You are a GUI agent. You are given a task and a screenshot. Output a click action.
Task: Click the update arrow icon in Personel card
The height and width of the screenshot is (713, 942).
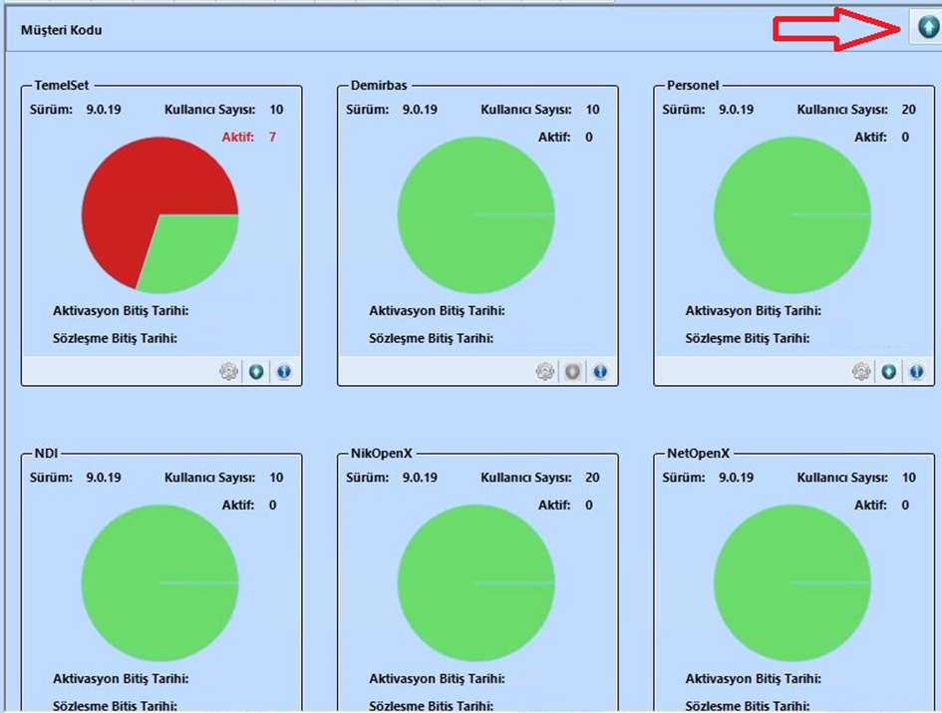888,372
